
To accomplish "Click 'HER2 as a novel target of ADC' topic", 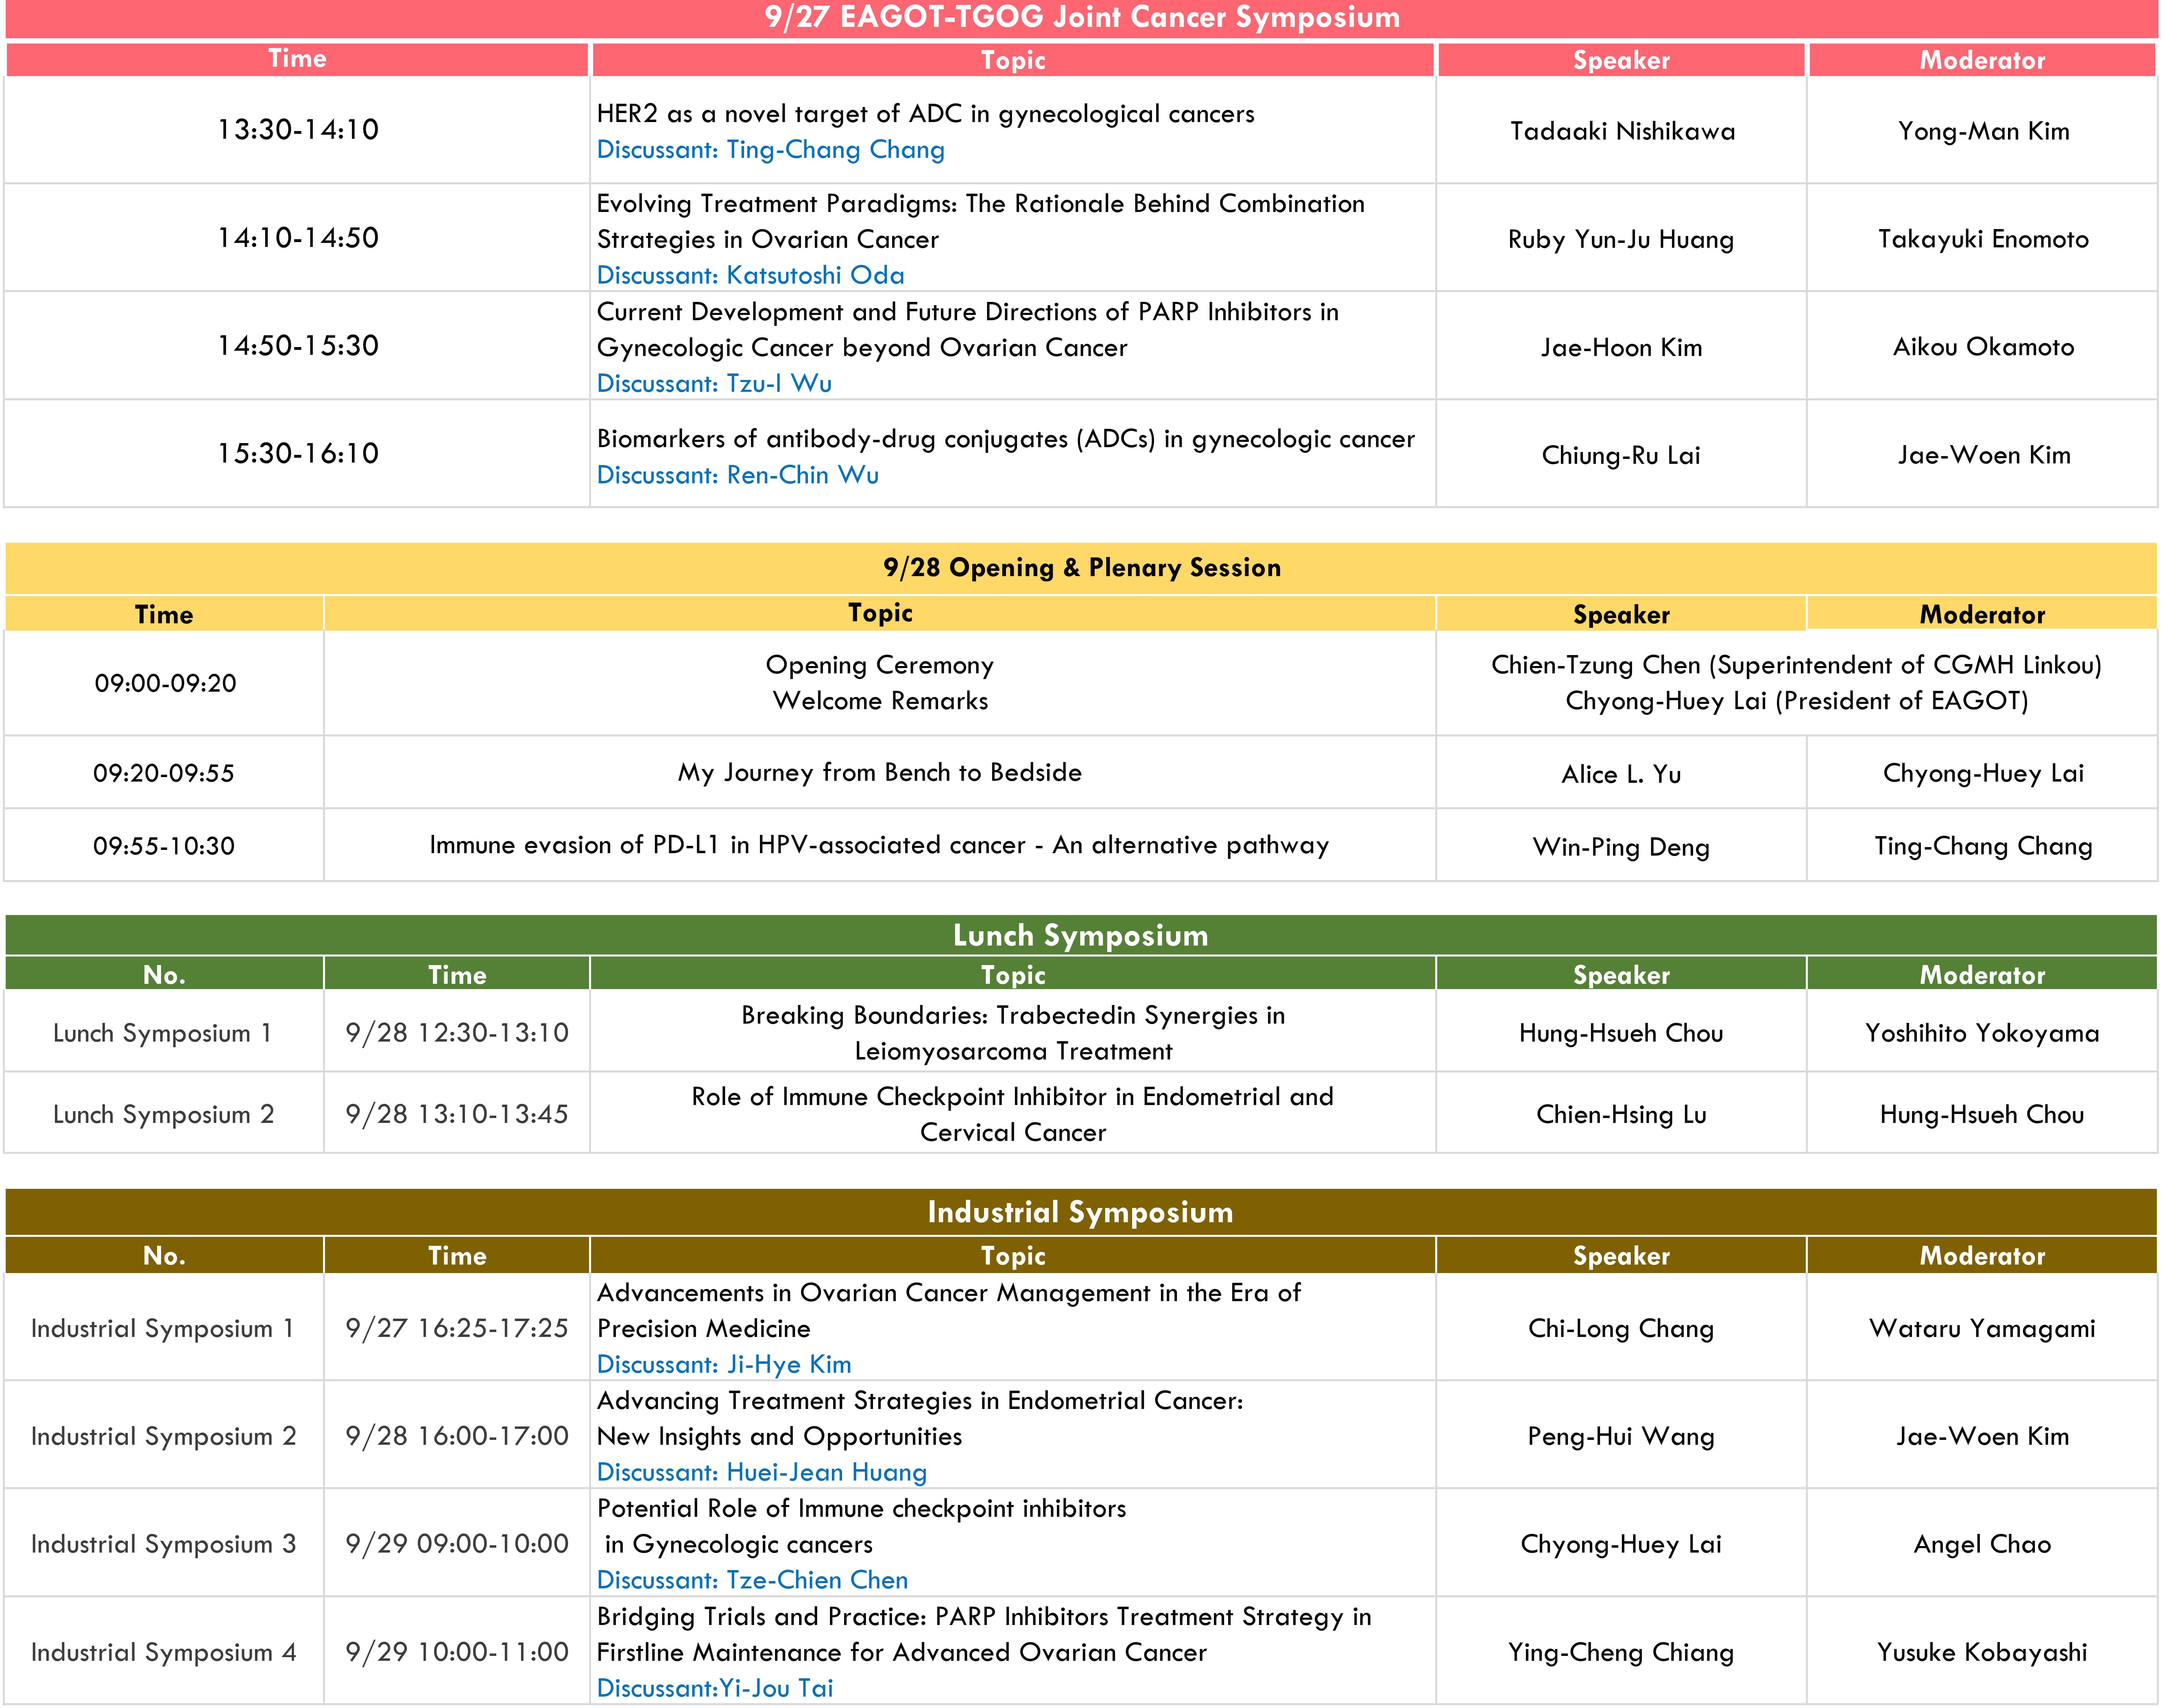I will 925,114.
